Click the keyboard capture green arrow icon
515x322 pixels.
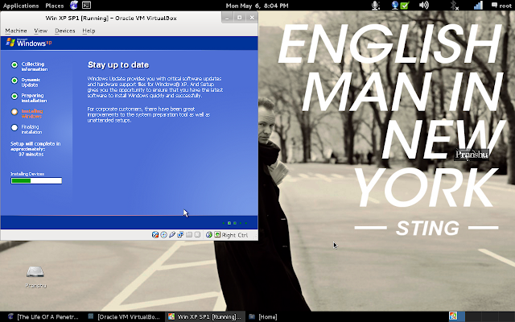click(217, 234)
